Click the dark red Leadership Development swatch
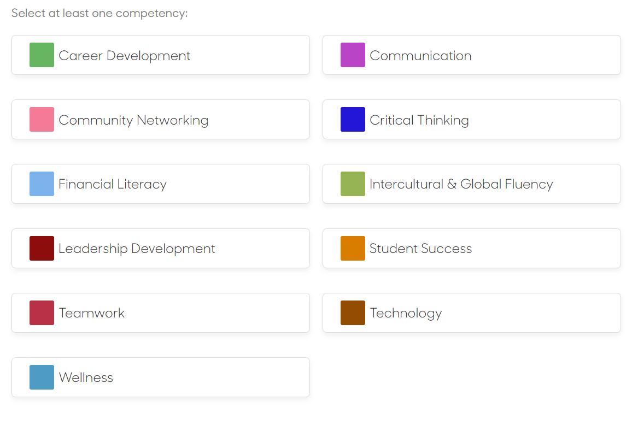The width and height of the screenshot is (638, 430). click(42, 248)
